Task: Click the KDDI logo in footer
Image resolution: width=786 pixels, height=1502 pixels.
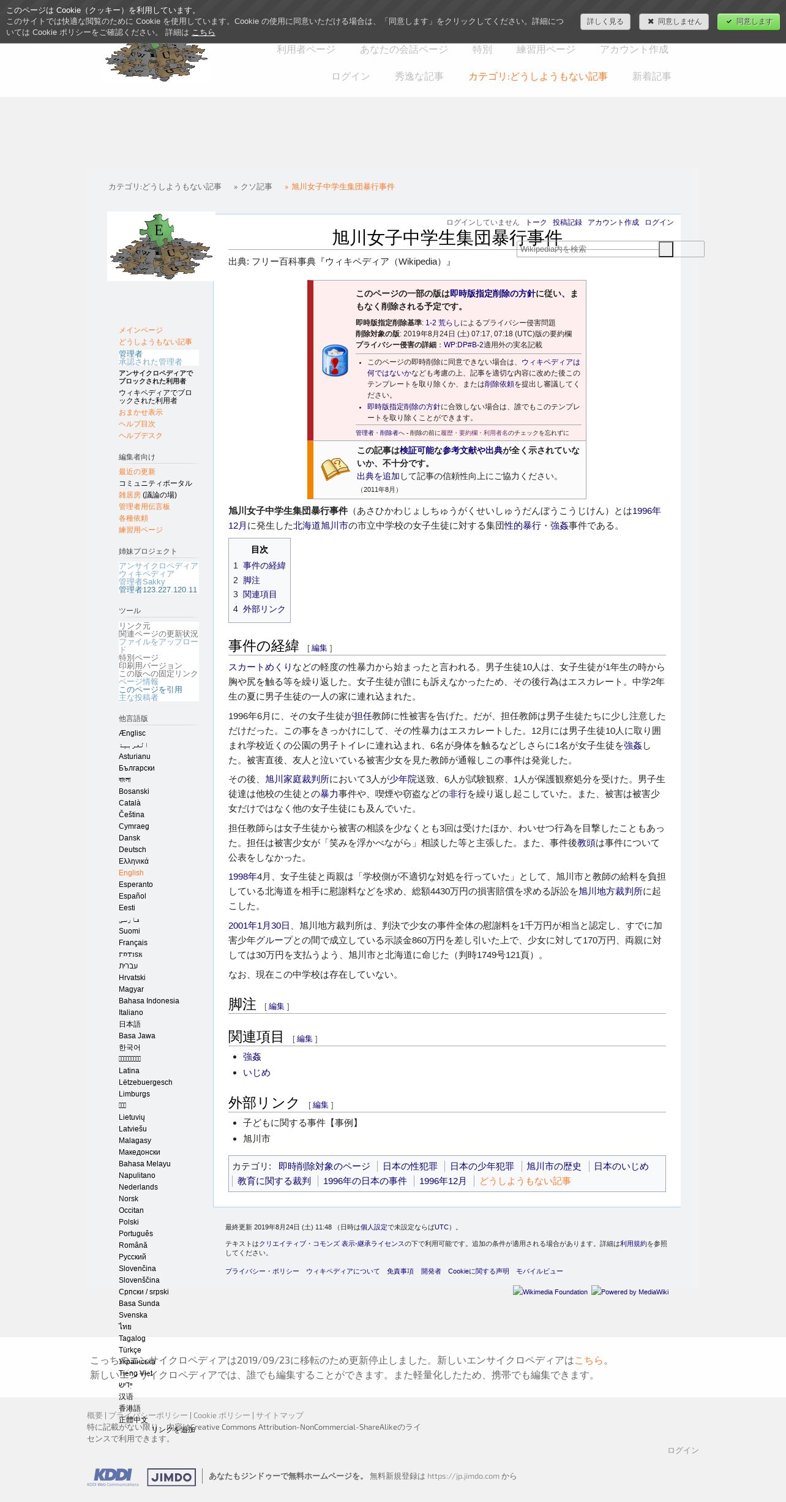Action: tap(113, 1477)
